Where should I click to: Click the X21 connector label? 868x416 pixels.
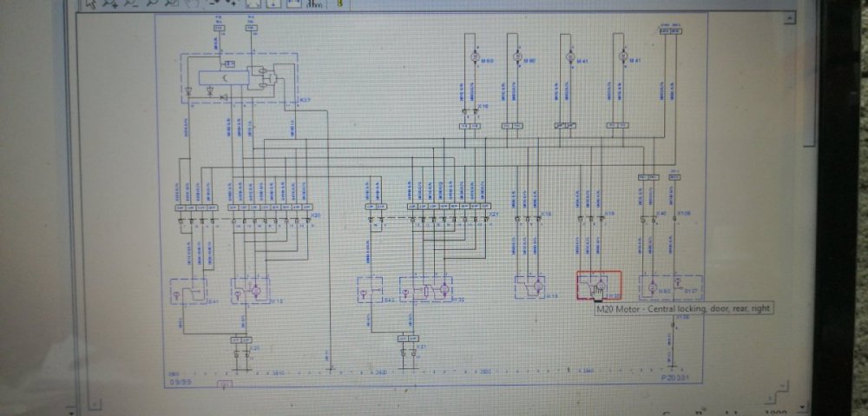tap(495, 214)
